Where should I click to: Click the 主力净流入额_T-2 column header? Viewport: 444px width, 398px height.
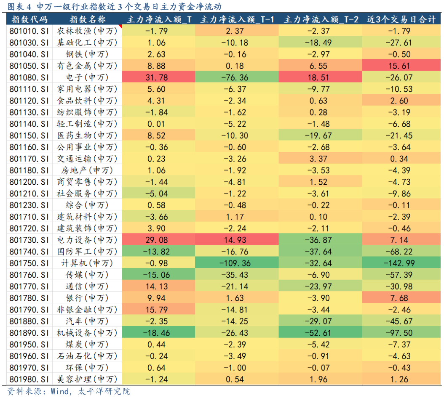[x=321, y=19]
